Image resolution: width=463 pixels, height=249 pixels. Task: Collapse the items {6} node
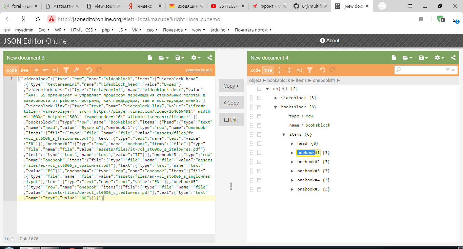(284, 135)
